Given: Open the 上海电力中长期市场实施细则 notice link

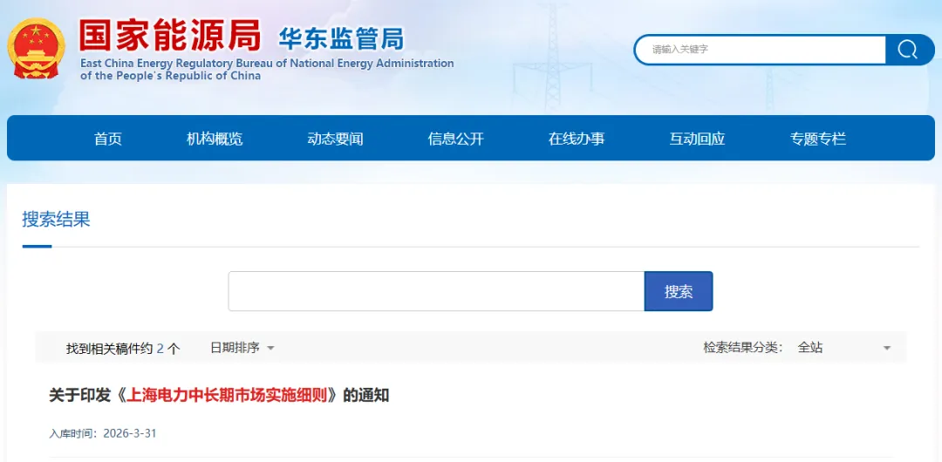Looking at the screenshot, I should coord(219,396).
